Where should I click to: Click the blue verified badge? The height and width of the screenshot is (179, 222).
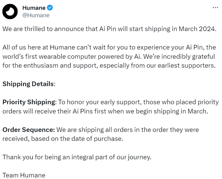point(50,8)
